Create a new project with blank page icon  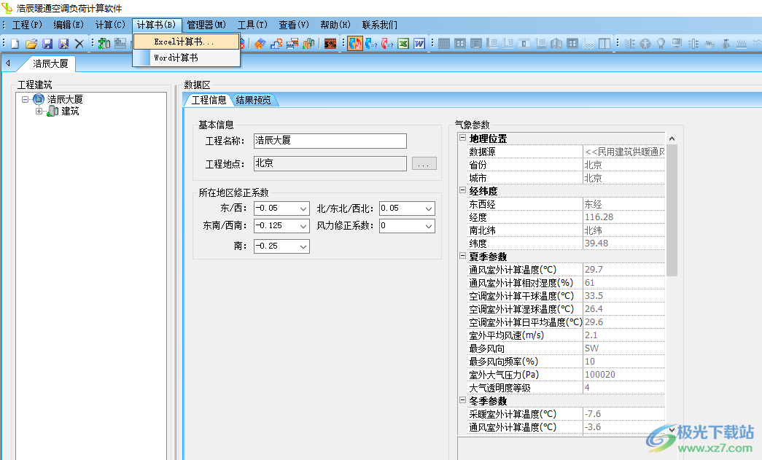point(15,44)
